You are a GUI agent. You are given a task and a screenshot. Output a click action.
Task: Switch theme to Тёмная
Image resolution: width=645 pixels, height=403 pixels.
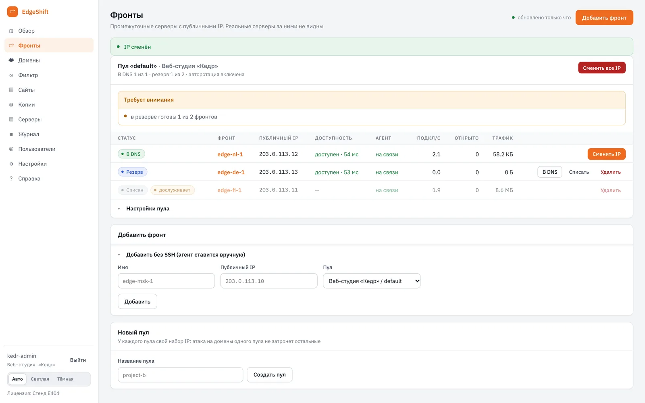65,379
